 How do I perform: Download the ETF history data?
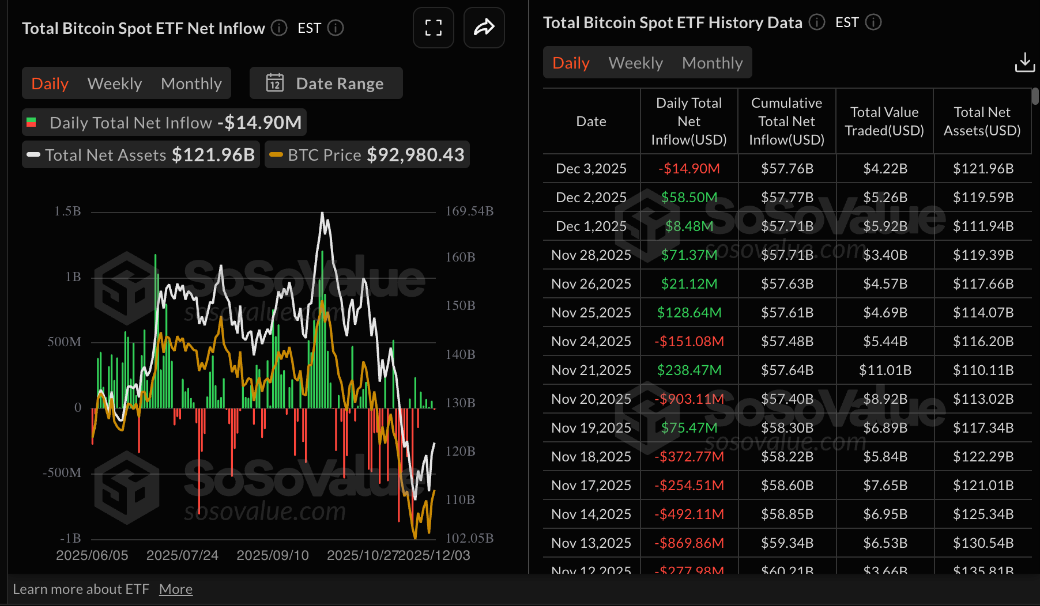1024,62
